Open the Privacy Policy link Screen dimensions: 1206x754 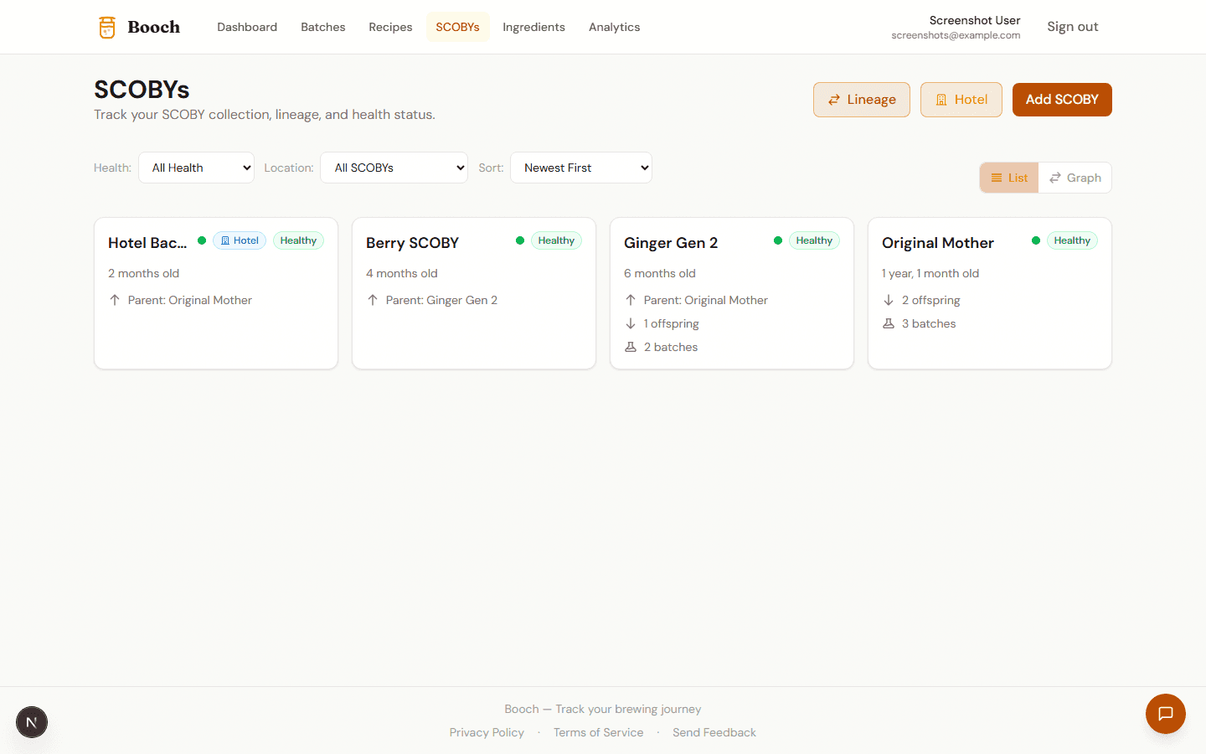487,732
